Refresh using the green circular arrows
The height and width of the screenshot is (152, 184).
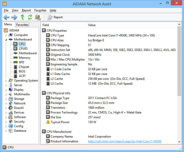(x=30, y=17)
